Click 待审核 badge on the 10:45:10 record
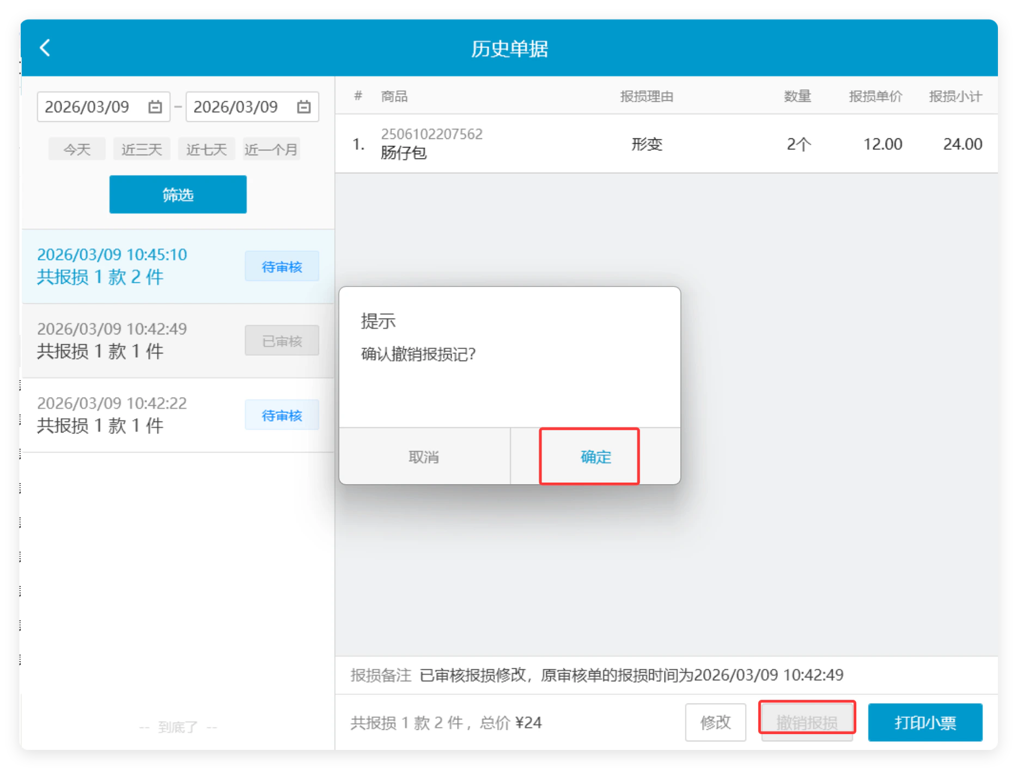The height and width of the screenshot is (769, 1017). [x=282, y=266]
